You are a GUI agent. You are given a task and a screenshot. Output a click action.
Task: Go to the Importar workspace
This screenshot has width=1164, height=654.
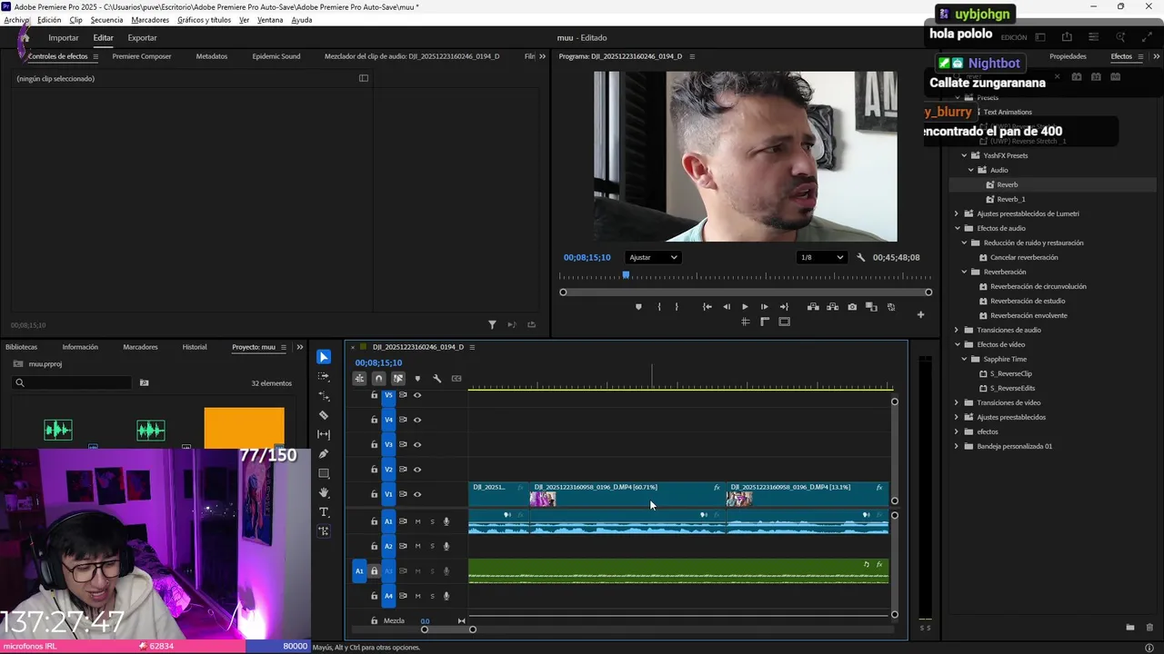(64, 38)
